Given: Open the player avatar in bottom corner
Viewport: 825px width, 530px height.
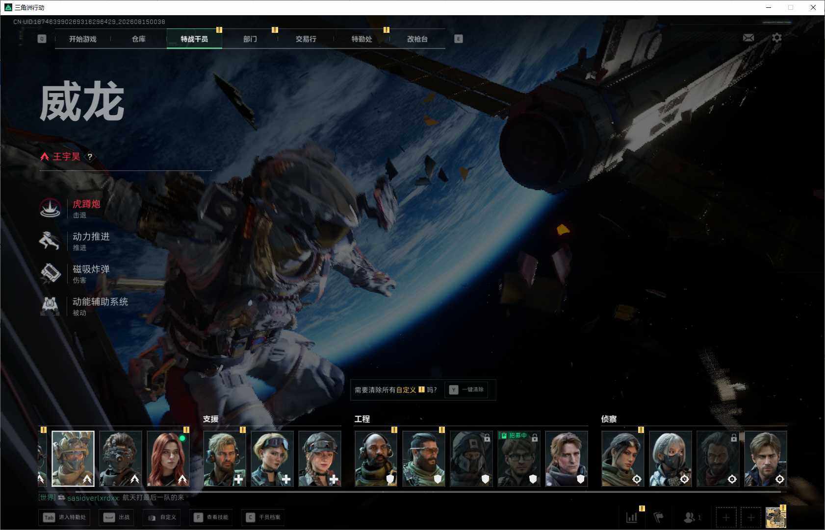Looking at the screenshot, I should (776, 517).
